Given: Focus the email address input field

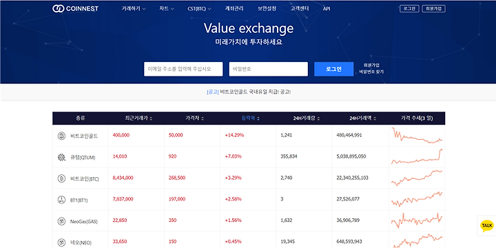Looking at the screenshot, I should pyautogui.click(x=183, y=69).
